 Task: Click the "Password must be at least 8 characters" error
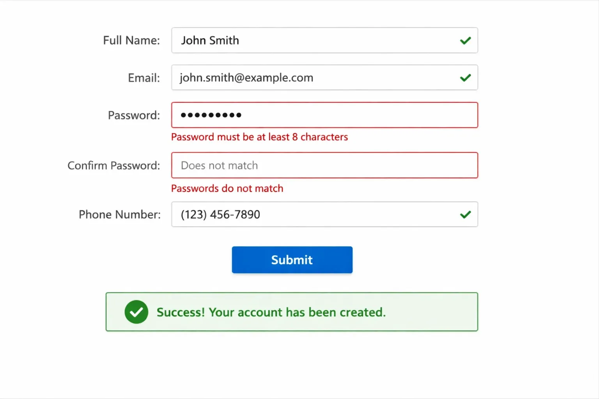tap(259, 137)
